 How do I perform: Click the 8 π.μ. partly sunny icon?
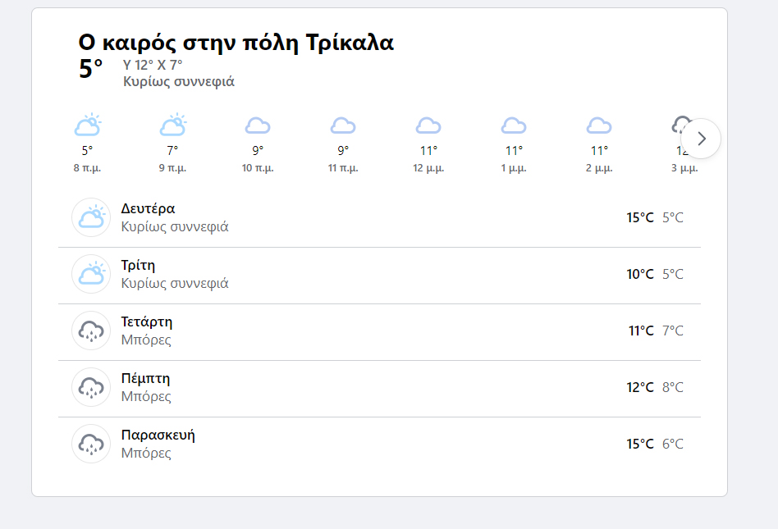pos(87,125)
